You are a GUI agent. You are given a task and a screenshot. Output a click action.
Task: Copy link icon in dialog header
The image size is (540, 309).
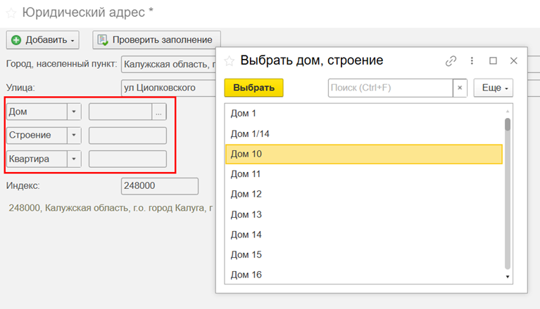coord(451,61)
